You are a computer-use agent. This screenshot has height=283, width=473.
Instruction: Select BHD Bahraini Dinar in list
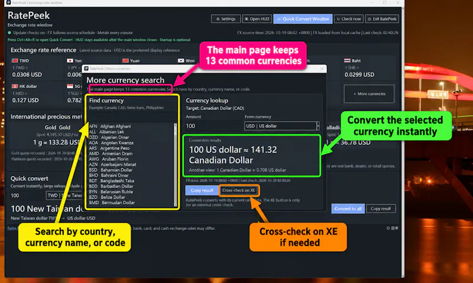click(x=109, y=175)
